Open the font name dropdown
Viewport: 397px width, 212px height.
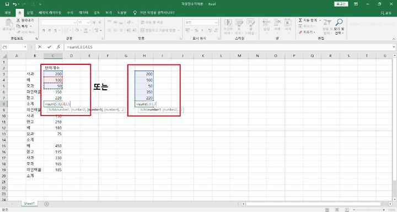point(74,23)
